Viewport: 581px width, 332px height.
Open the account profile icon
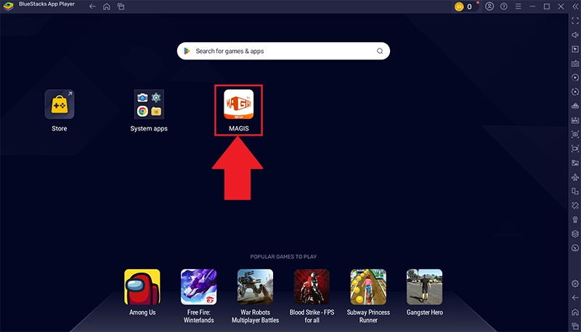click(x=489, y=7)
